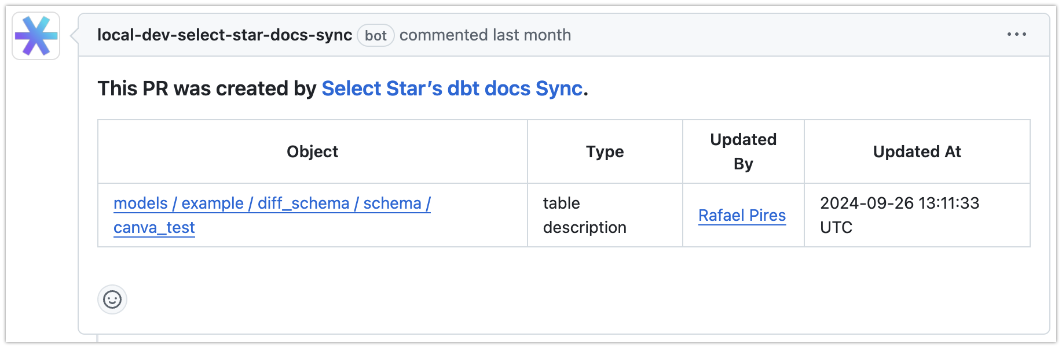Click the "commented last month" timestamp

point(485,35)
